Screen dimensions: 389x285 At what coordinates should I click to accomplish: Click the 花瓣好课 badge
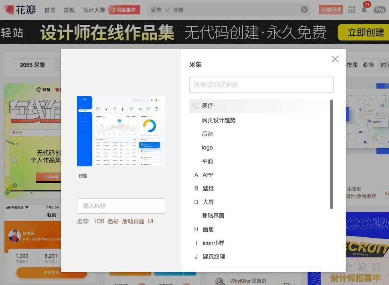330,10
